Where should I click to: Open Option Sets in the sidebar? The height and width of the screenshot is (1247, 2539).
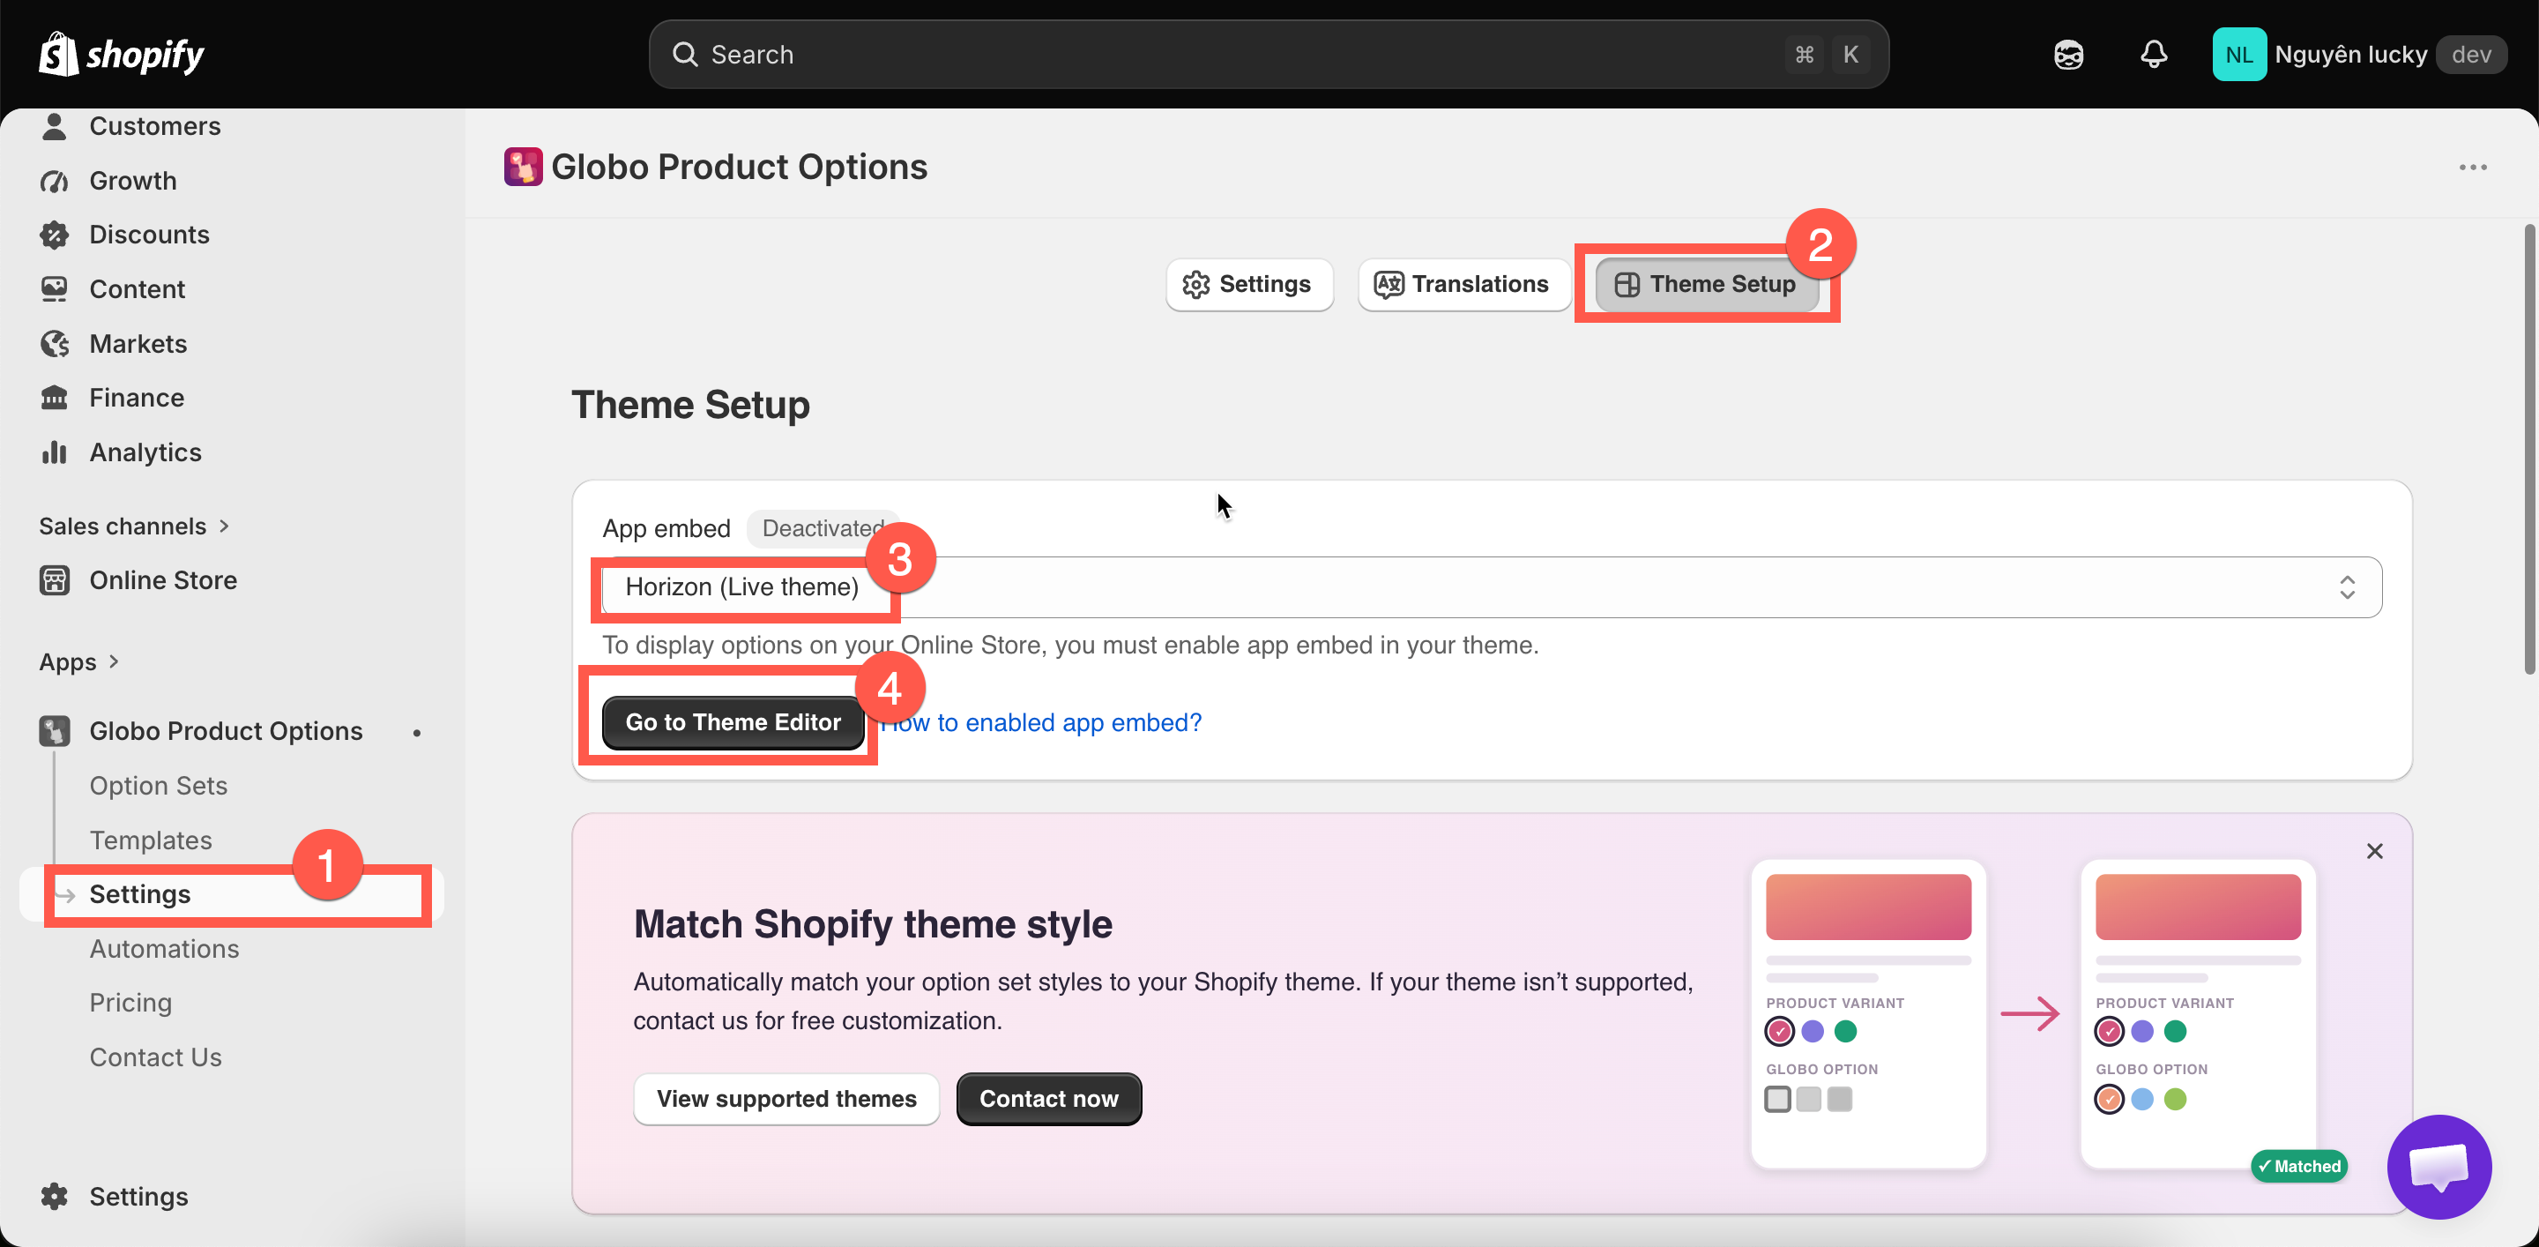pos(158,786)
